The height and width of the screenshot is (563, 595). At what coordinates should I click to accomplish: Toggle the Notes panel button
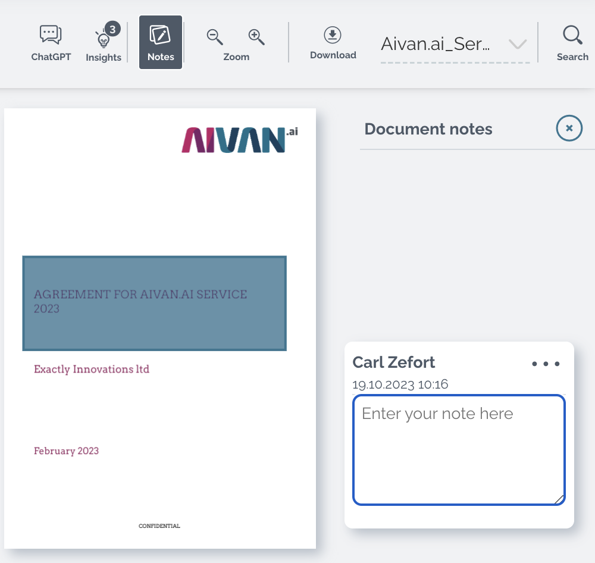161,42
